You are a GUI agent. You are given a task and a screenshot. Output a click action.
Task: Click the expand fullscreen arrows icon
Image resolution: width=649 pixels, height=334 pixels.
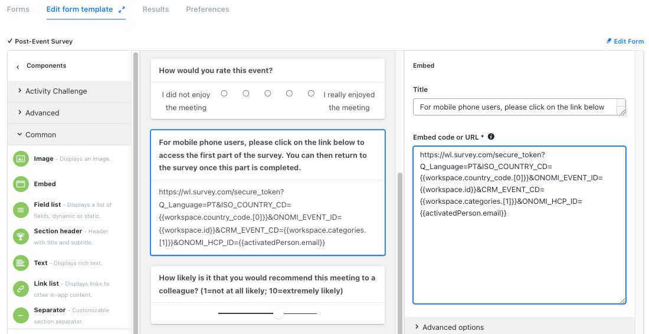[122, 9]
